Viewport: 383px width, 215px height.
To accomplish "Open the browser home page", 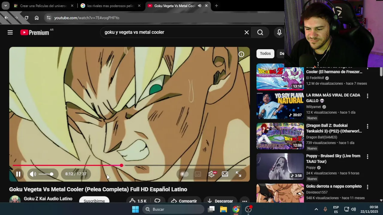I will (37, 18).
